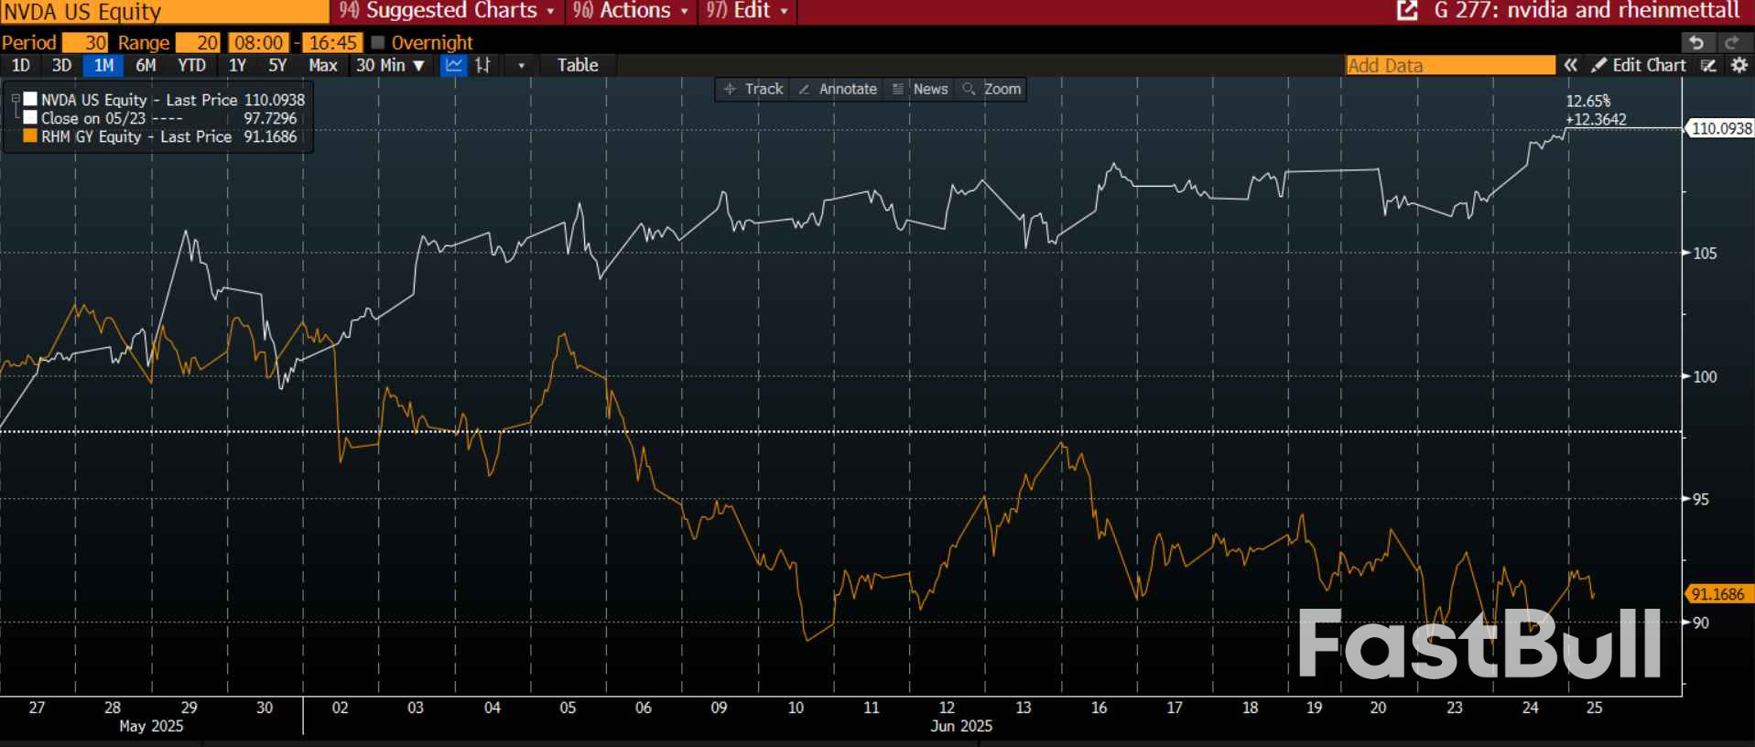1755x747 pixels.
Task: Show News overlay on chart
Action: [920, 89]
